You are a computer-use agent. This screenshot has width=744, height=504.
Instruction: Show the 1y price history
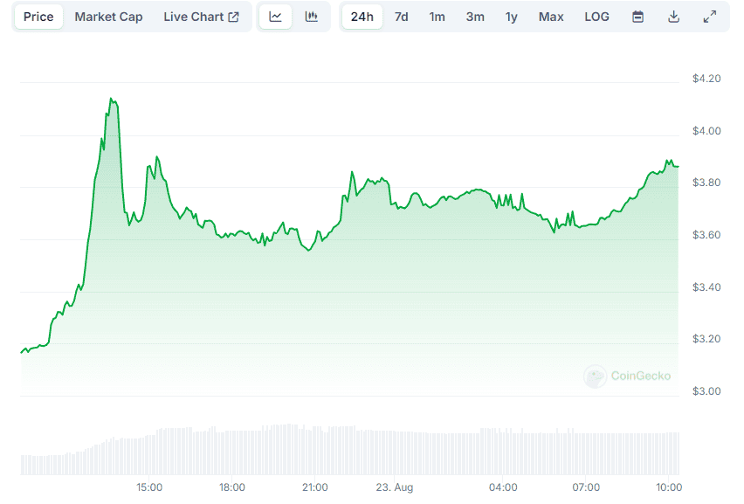point(511,17)
